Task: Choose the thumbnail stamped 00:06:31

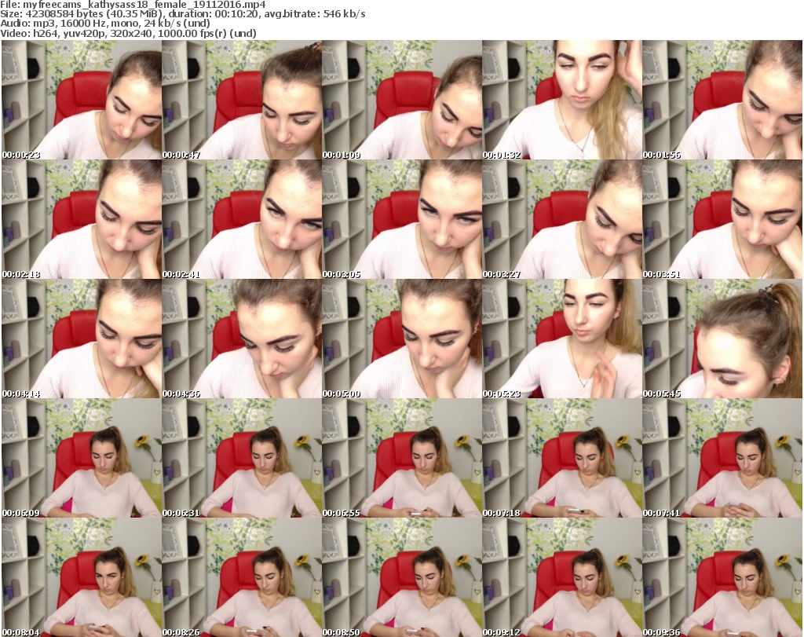Action: coord(242,458)
